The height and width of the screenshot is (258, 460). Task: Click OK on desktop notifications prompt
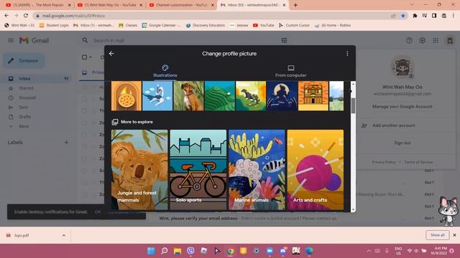tap(98, 212)
